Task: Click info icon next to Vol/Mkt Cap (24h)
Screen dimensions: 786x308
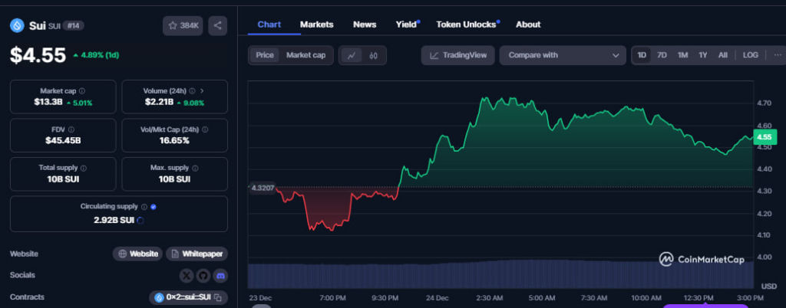Action: coord(205,129)
